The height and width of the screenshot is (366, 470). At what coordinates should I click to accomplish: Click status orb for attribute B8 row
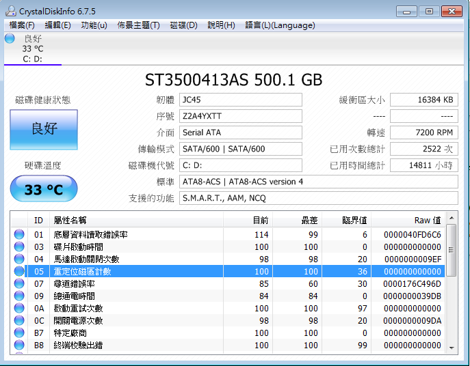[x=19, y=345]
